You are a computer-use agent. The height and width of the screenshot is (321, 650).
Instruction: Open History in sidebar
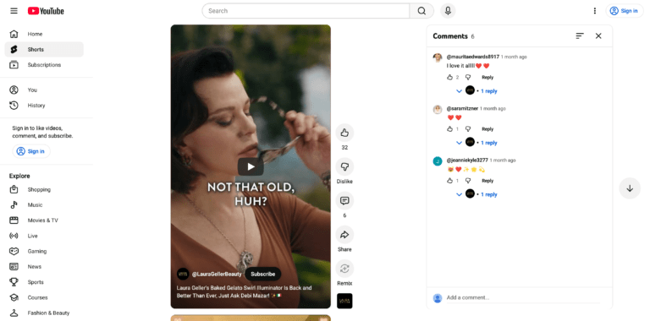(x=44, y=105)
